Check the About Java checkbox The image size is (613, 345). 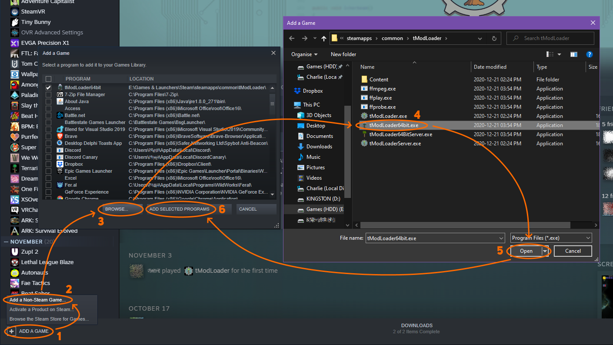tap(49, 101)
